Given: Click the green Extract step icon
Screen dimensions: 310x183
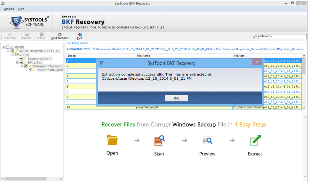Looking at the screenshot, I should (255, 140).
